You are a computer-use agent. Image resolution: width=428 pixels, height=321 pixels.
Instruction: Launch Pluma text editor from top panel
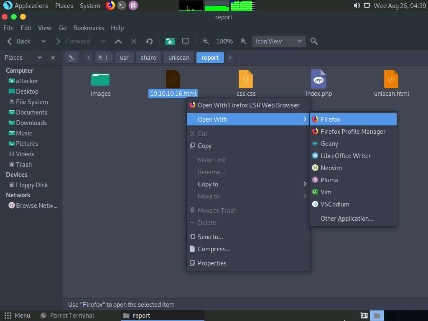133,5
